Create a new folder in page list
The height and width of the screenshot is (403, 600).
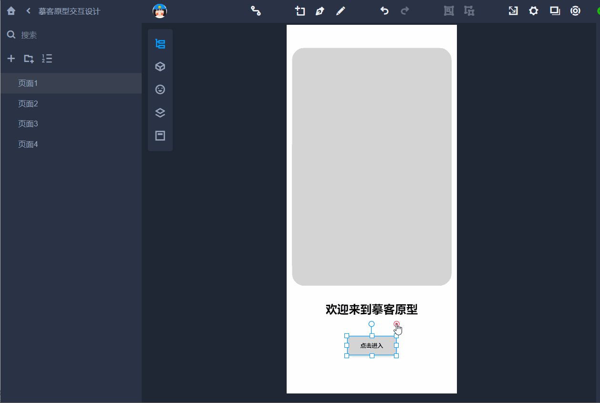tap(29, 59)
